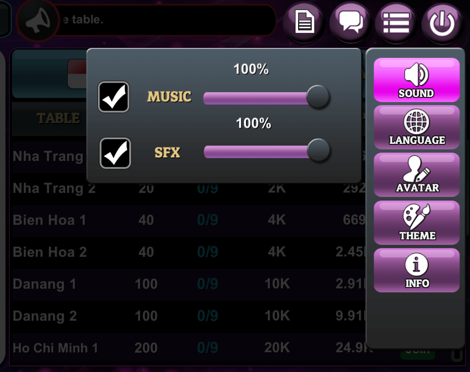Select the Danang 2 table row
The width and height of the screenshot is (470, 372).
(x=189, y=316)
